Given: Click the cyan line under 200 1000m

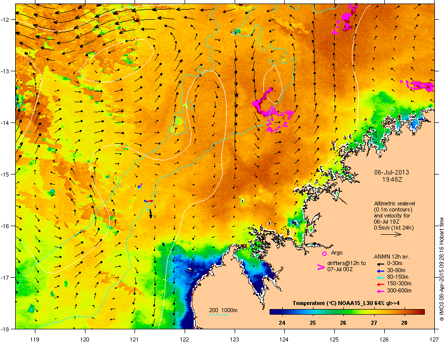Looking at the screenshot, I should (x=219, y=315).
